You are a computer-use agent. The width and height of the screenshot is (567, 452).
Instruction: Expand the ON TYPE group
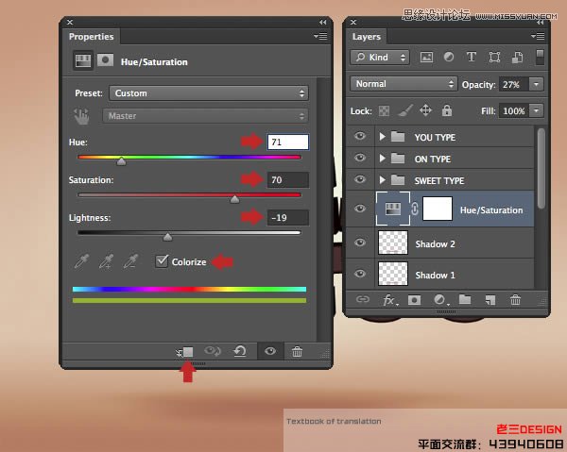(x=382, y=159)
